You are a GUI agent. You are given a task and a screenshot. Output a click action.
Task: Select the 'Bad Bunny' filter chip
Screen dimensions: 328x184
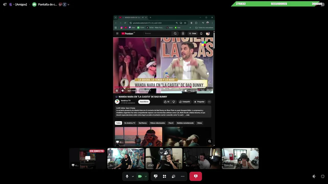(143, 123)
